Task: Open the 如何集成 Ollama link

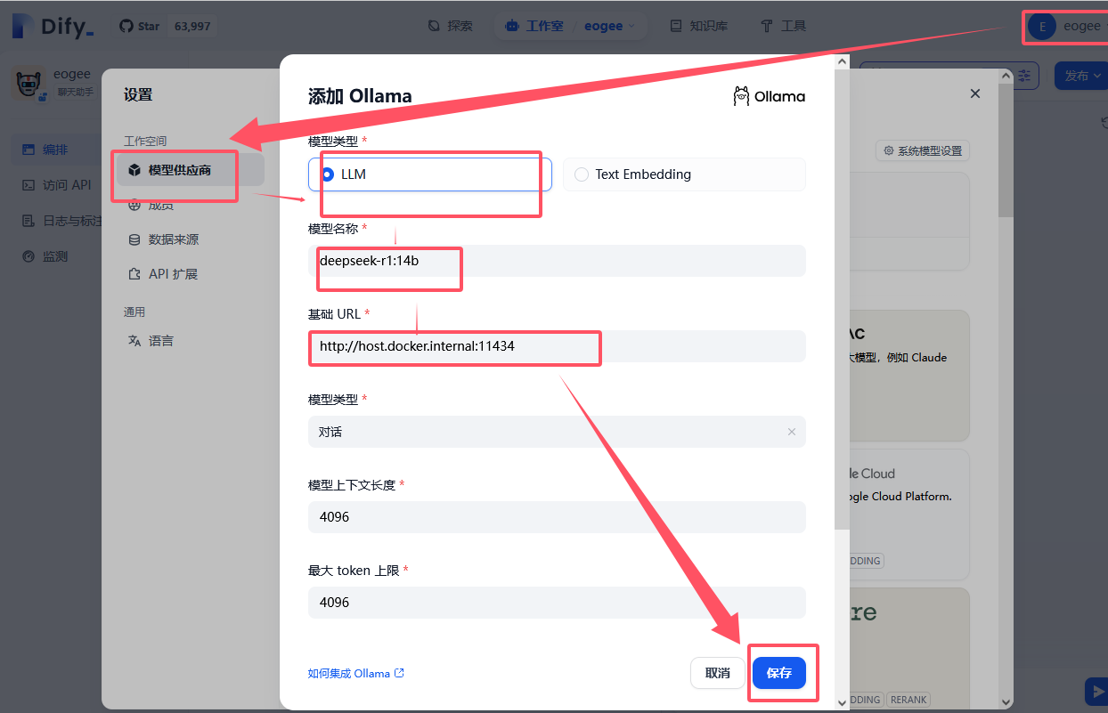Action: click(x=356, y=674)
